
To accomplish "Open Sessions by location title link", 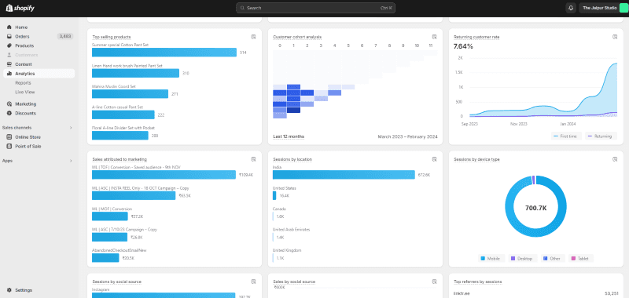I will click(x=292, y=159).
